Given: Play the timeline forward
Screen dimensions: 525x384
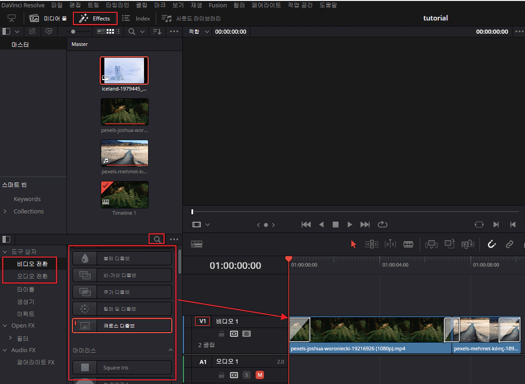Looking at the screenshot, I should [x=350, y=225].
